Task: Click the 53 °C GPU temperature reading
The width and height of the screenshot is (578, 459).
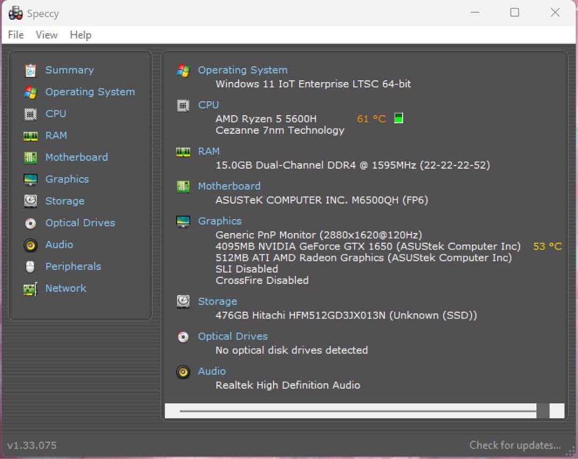Action: [548, 246]
